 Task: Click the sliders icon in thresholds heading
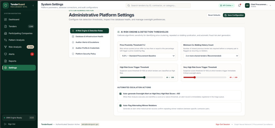(118, 32)
